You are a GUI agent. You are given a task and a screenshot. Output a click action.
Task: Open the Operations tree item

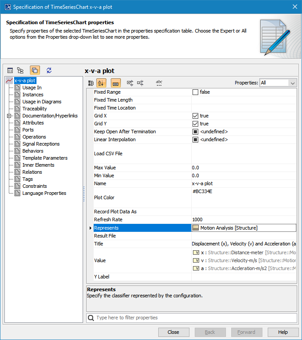pyautogui.click(x=34, y=137)
